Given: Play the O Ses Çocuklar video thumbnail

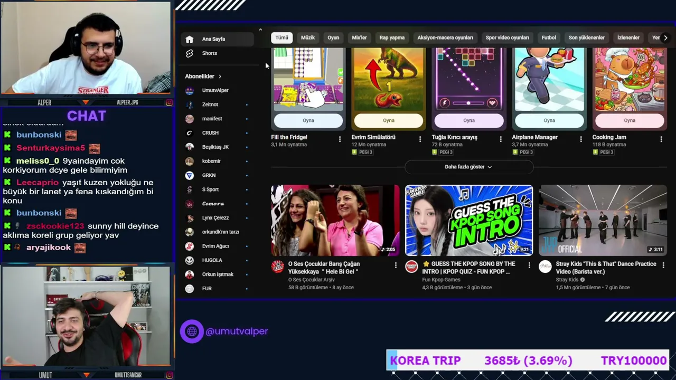Looking at the screenshot, I should pos(335,220).
